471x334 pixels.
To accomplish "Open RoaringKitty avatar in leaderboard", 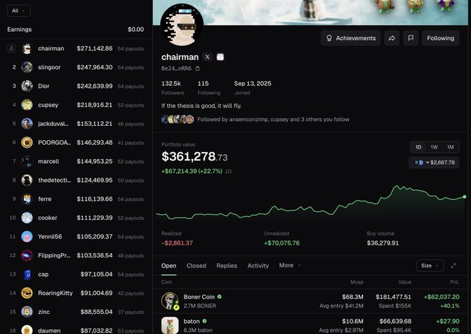I will click(27, 293).
